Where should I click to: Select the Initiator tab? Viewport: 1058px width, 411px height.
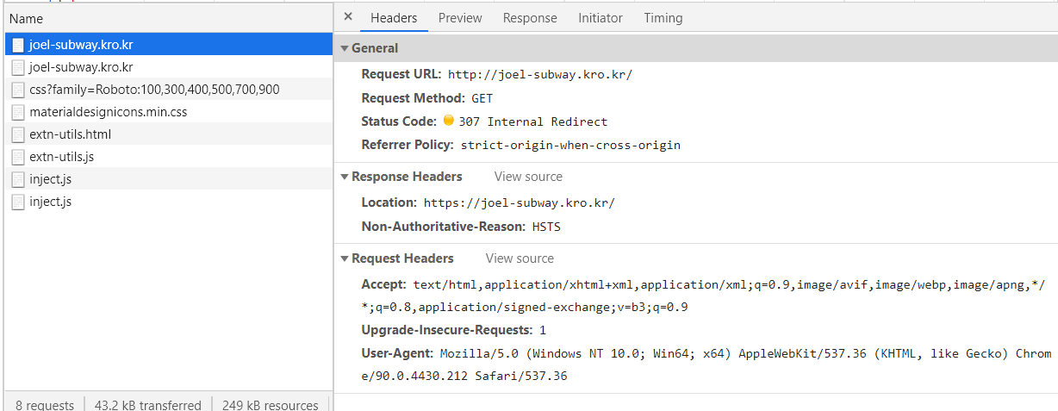click(601, 18)
